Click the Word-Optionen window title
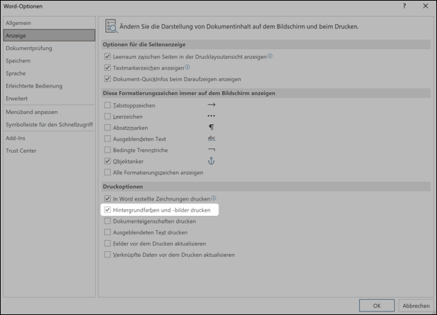Image resolution: width=437 pixels, height=315 pixels. pyautogui.click(x=23, y=6)
